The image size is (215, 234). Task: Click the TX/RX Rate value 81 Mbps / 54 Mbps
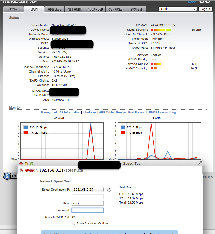tap(163, 48)
